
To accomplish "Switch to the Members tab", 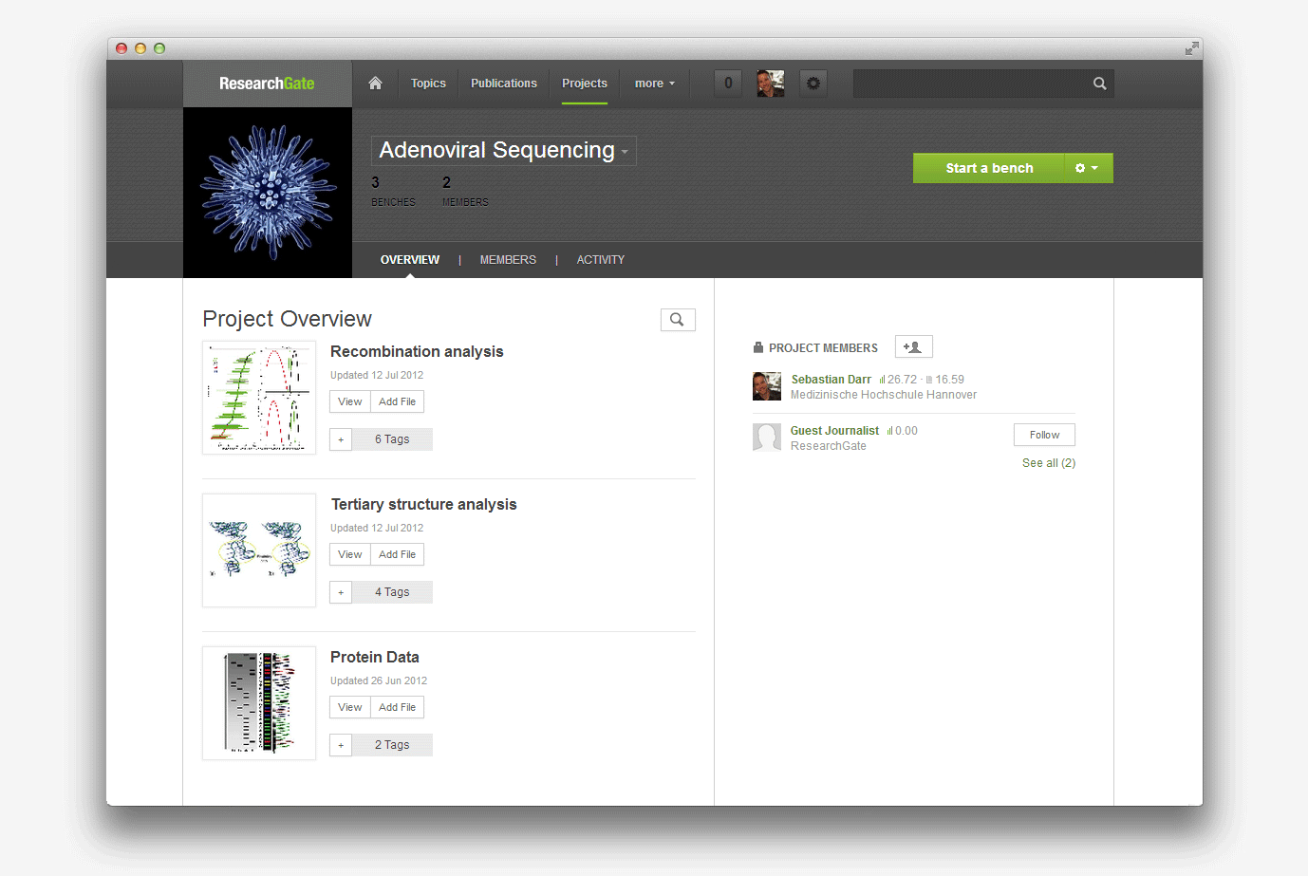I will point(508,260).
